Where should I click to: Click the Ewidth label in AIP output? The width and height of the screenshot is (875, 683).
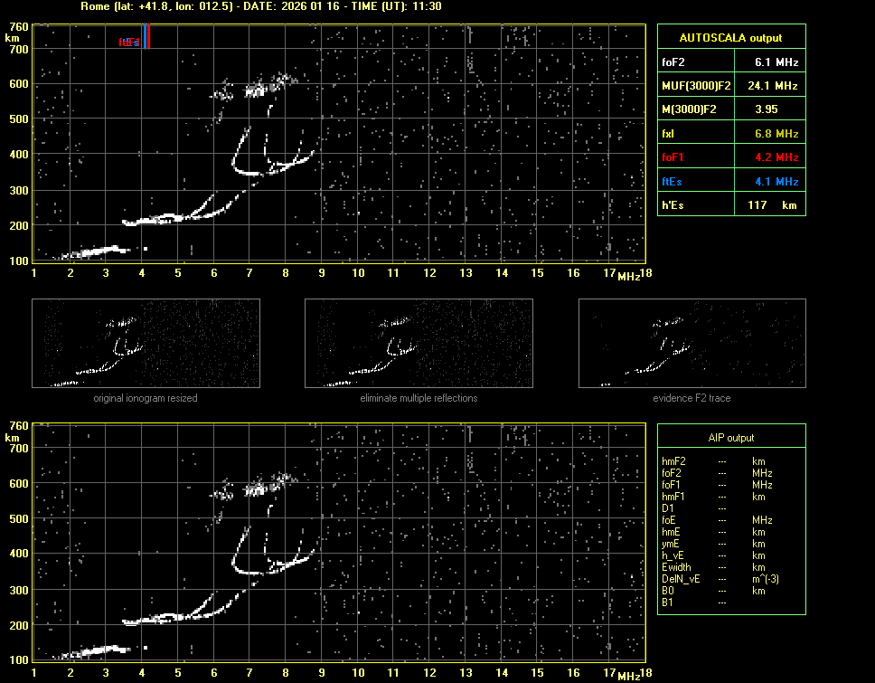(x=677, y=567)
